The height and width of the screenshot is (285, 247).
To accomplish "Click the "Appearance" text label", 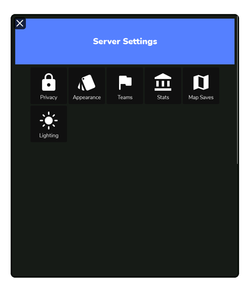I will [87, 97].
